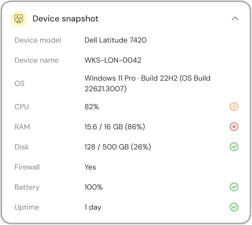Click the Device snapshot title

(x=65, y=19)
